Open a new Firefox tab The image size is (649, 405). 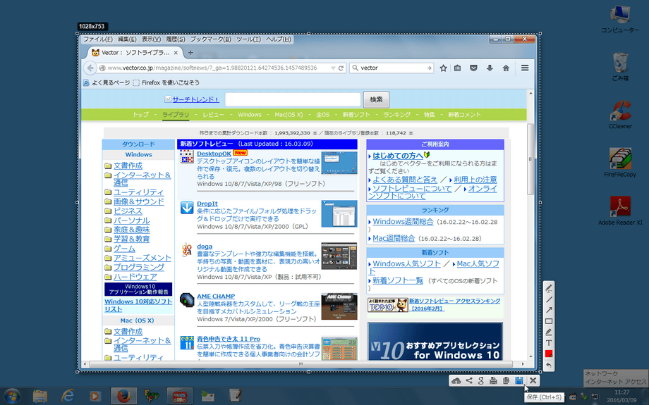click(190, 53)
